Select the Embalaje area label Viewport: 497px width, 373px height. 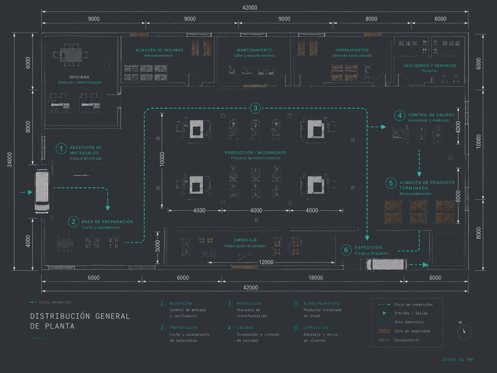245,240
